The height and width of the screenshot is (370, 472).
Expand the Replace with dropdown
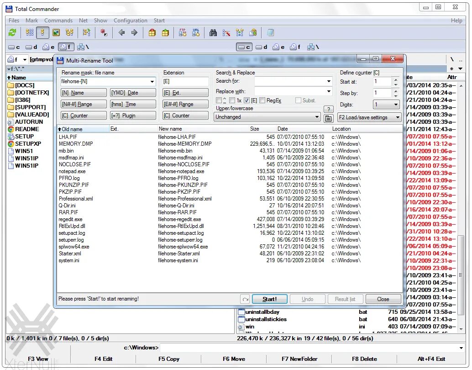(329, 91)
